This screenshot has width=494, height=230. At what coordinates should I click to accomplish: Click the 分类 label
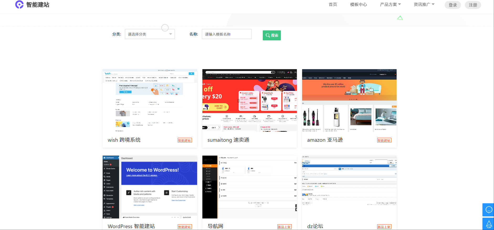[x=117, y=34]
